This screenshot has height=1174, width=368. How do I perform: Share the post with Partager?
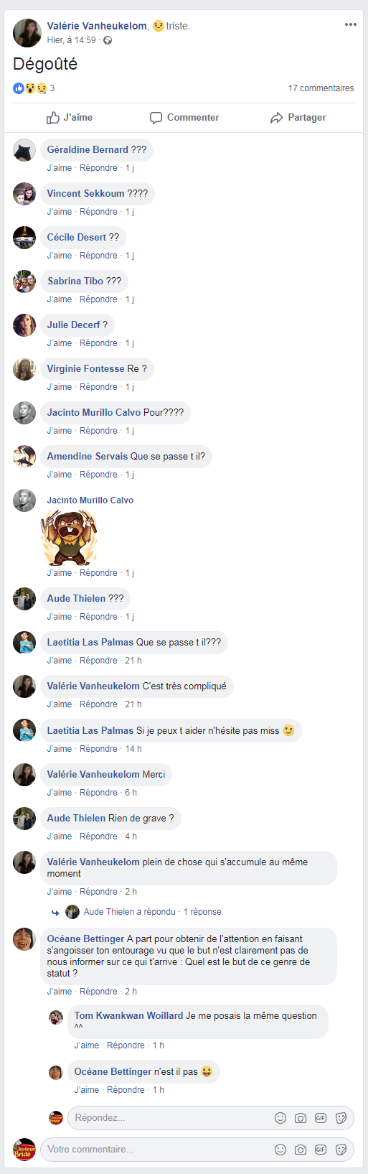pos(298,118)
